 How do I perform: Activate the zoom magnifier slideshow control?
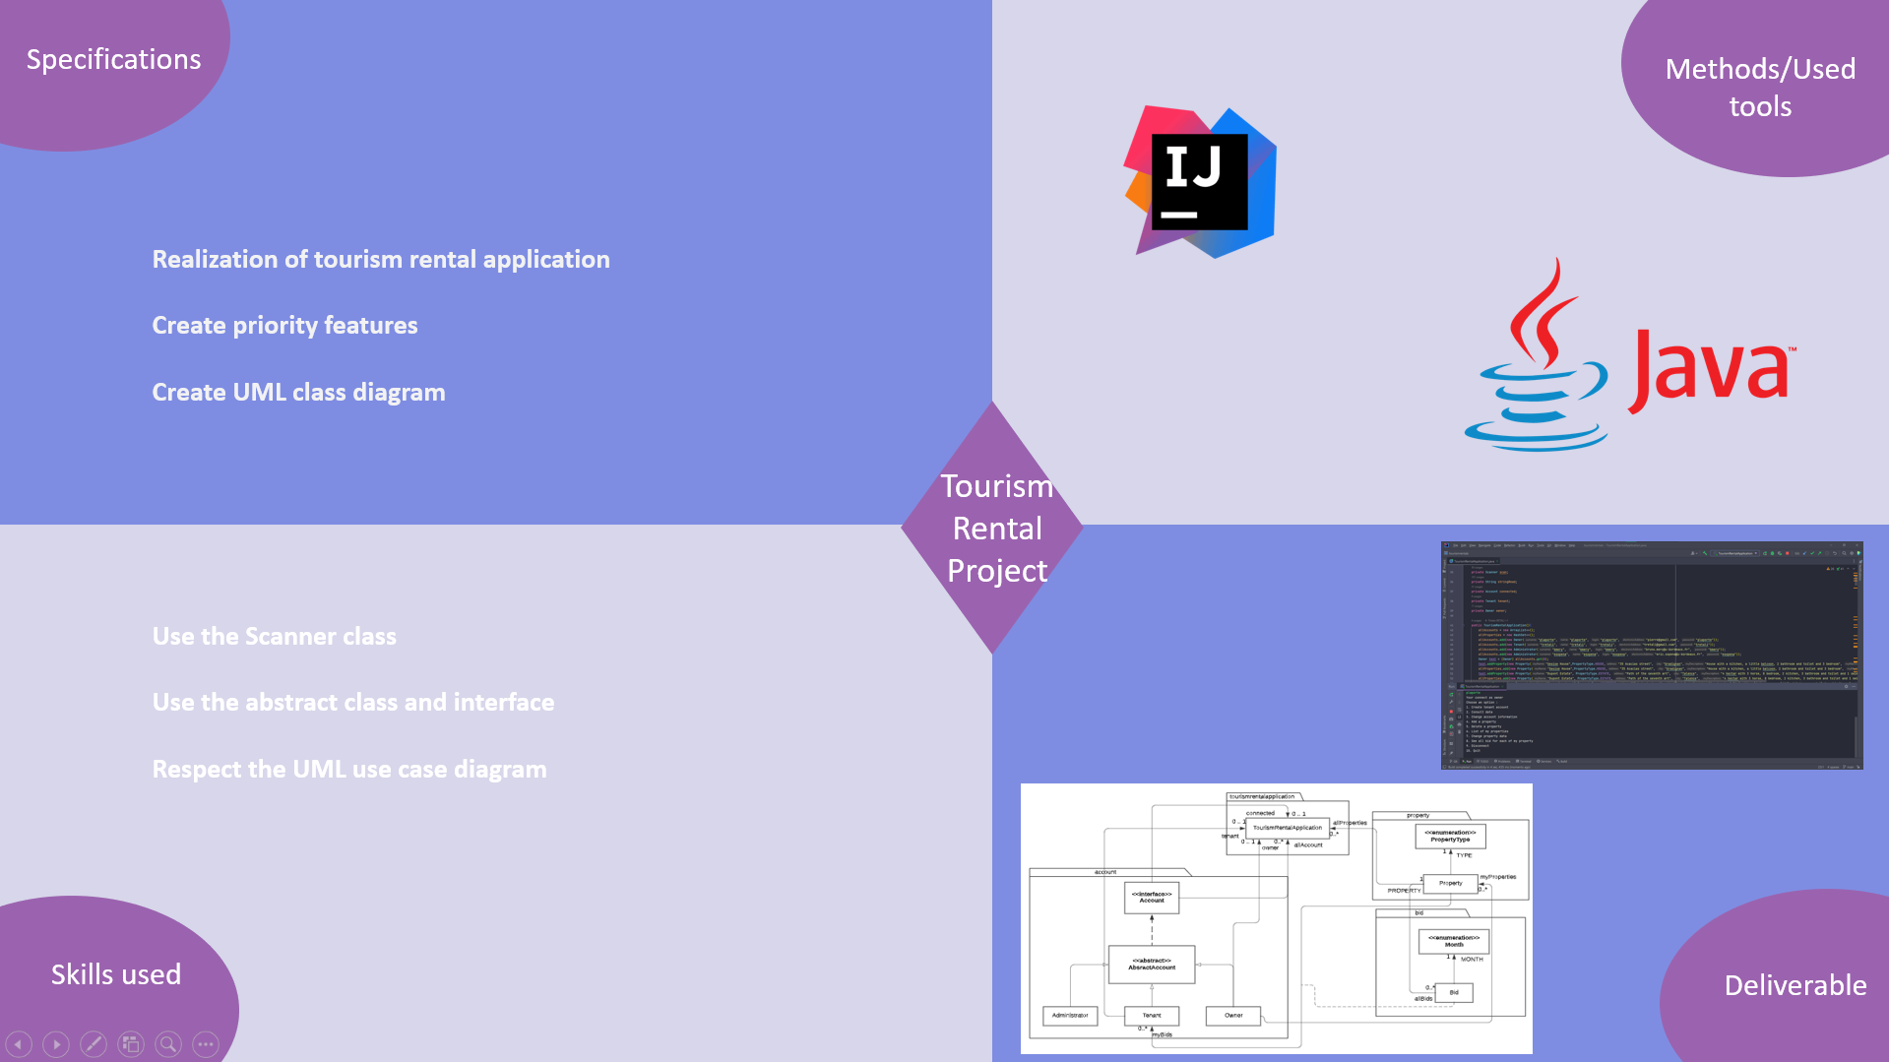point(168,1044)
